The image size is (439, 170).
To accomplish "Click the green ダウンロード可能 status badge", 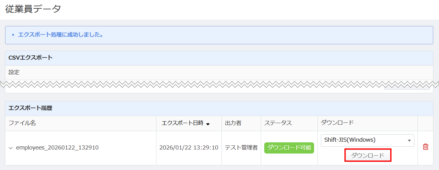I will (289, 148).
